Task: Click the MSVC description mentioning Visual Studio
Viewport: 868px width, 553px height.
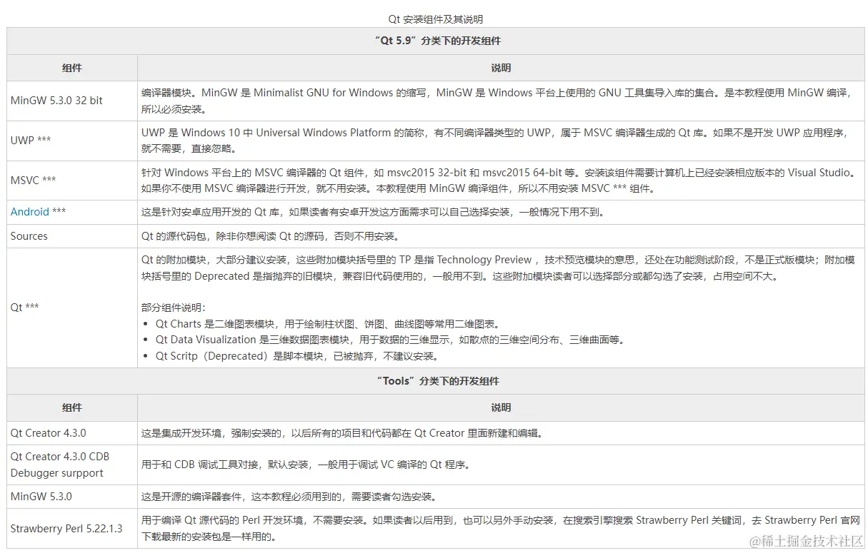Action: pyautogui.click(x=499, y=181)
